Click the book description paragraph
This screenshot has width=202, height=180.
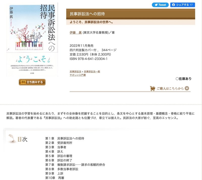tap(100, 116)
